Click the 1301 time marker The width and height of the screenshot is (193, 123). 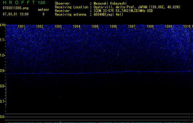(x=21, y=26)
